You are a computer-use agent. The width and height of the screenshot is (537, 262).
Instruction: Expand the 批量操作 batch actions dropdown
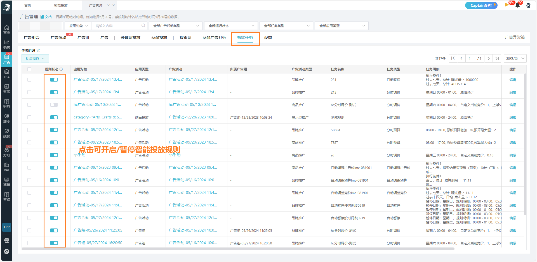[35, 58]
